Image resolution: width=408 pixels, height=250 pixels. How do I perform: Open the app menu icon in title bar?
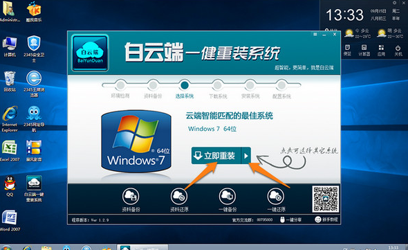tap(315, 35)
